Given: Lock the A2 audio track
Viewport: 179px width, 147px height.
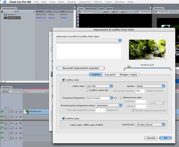Looking at the screenshot, I should (16, 128).
